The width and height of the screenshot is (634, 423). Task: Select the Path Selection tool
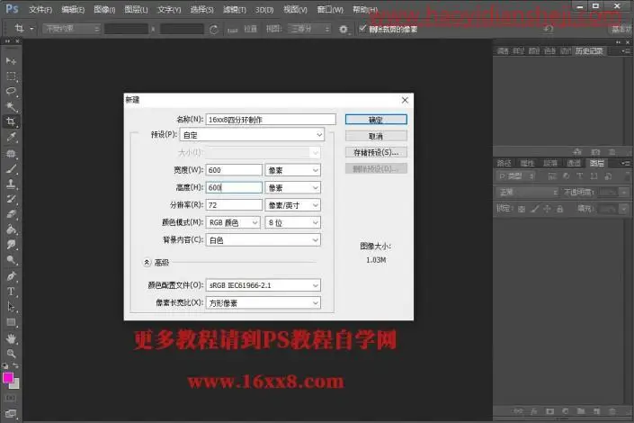(11, 307)
